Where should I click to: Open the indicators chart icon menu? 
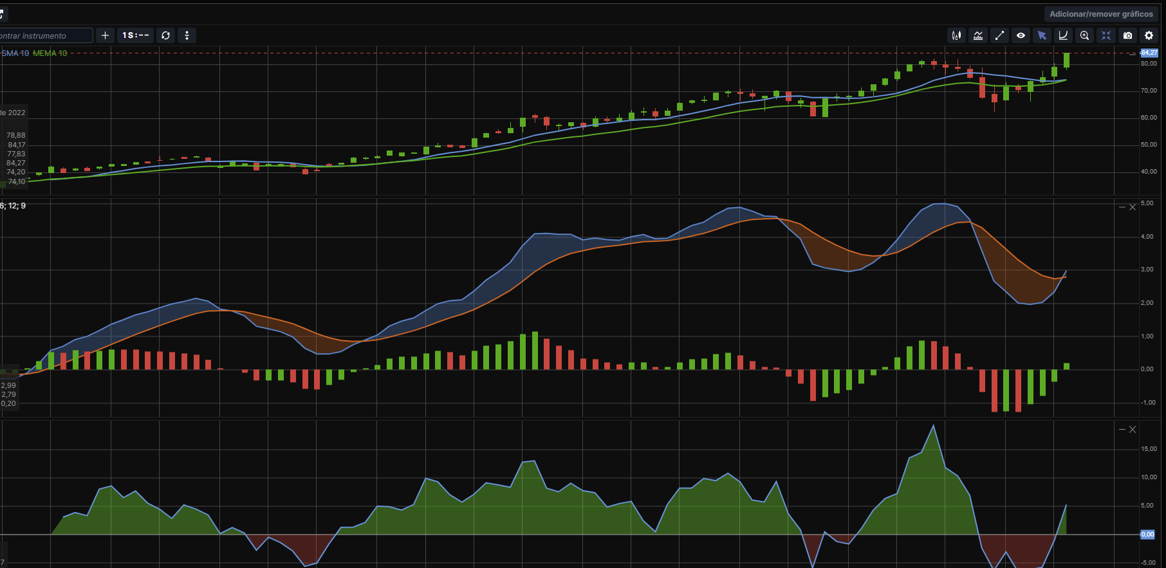click(x=978, y=35)
